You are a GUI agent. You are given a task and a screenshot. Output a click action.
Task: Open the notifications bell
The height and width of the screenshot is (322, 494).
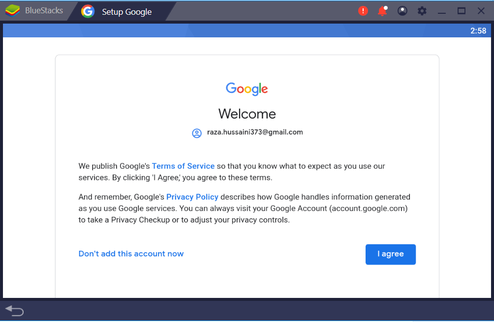pos(382,11)
